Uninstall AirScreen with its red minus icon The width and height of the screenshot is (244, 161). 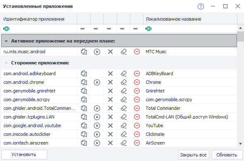click(137, 143)
